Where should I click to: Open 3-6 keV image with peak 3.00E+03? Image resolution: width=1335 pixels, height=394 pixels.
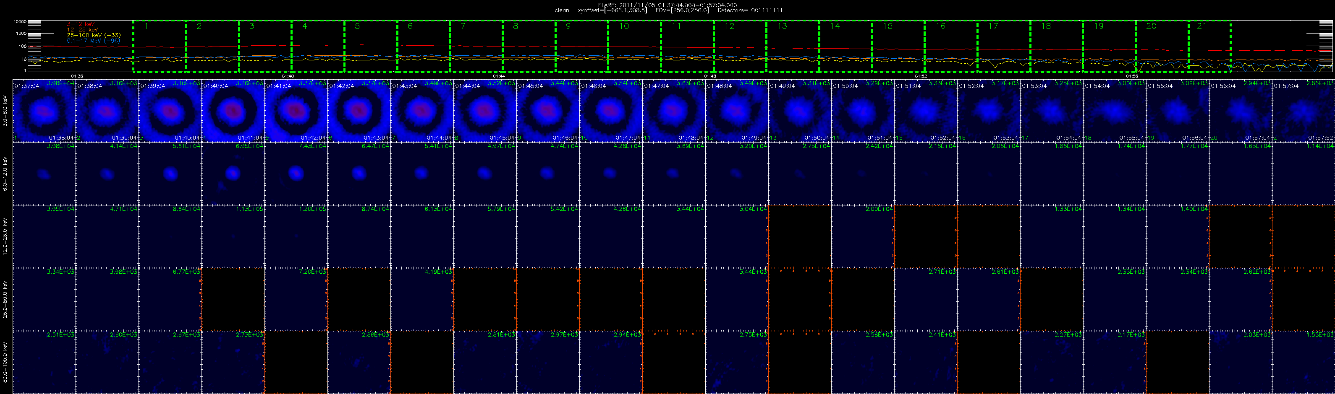tap(1114, 110)
